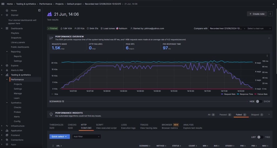The image size is (277, 148).
Task: Click the Alerts & IRM bell icon
Action: (7, 70)
